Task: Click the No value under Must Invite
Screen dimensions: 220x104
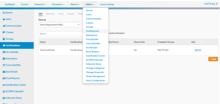Action: point(135,50)
